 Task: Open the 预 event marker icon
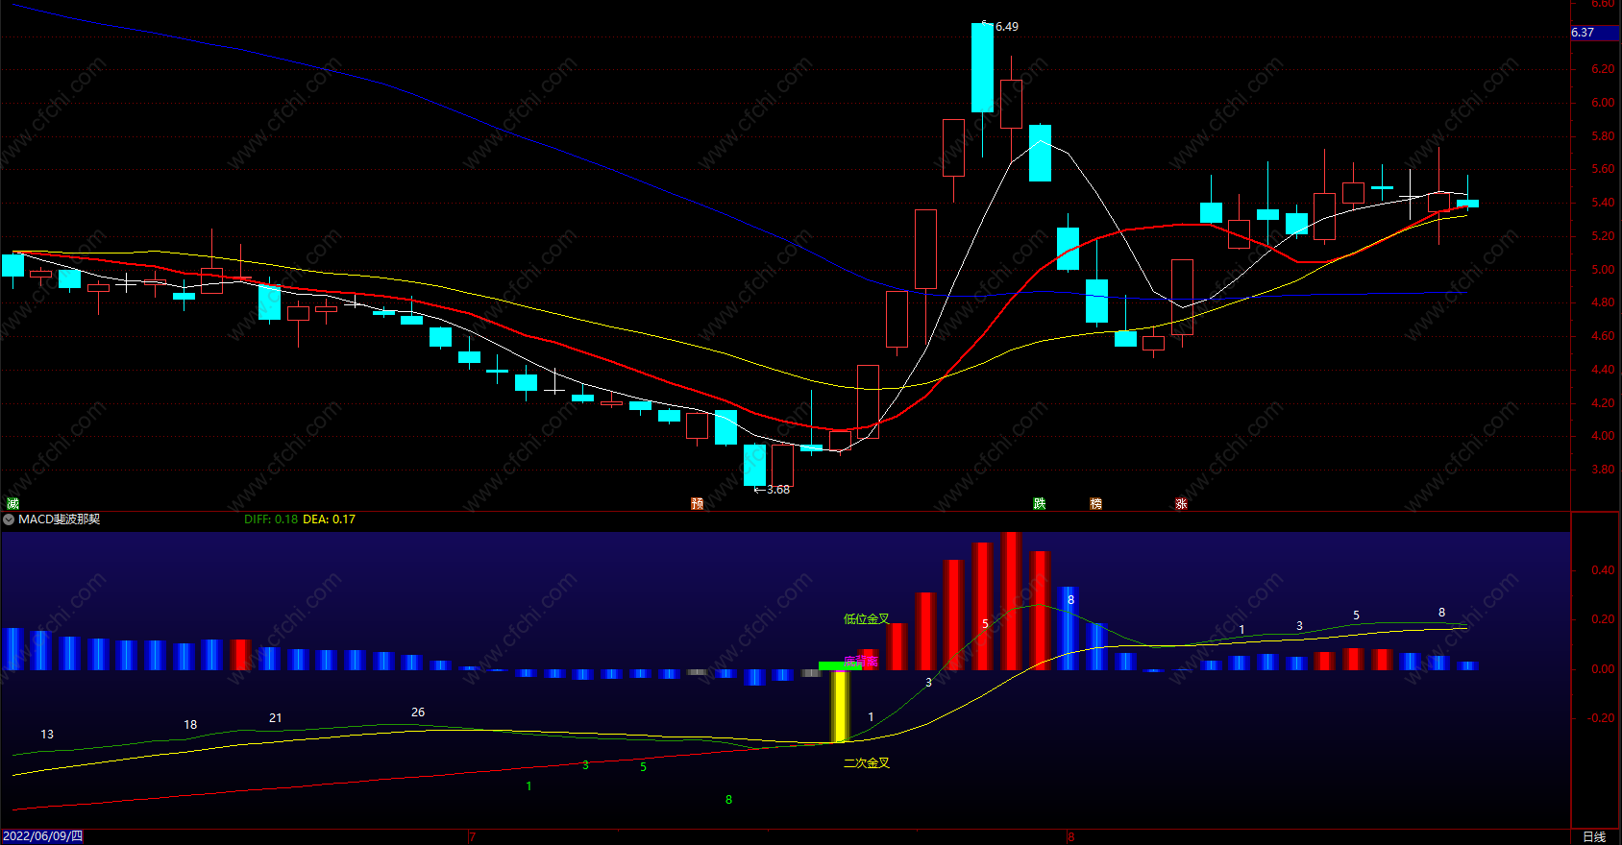698,504
